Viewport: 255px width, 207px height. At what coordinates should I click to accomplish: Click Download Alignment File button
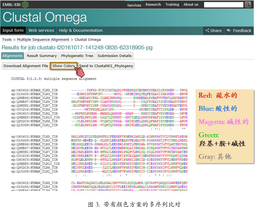26,66
